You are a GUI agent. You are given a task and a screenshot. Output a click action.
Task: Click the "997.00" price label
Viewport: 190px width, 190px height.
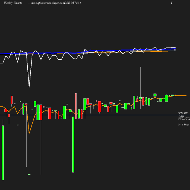[x=183, y=113]
